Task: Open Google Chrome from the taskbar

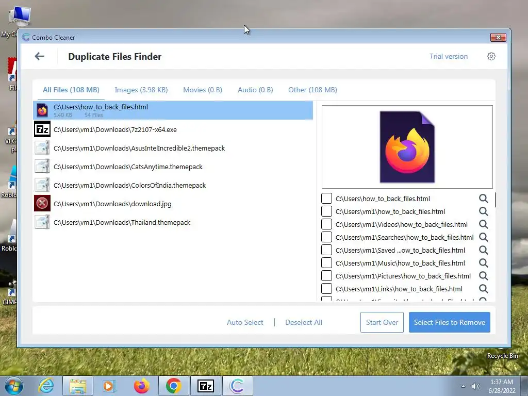Action: click(x=173, y=386)
